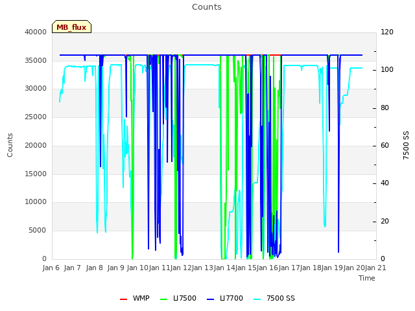The image size is (415, 311).
Task: Click the 5000 left axis tick label
Action: click(x=38, y=231)
